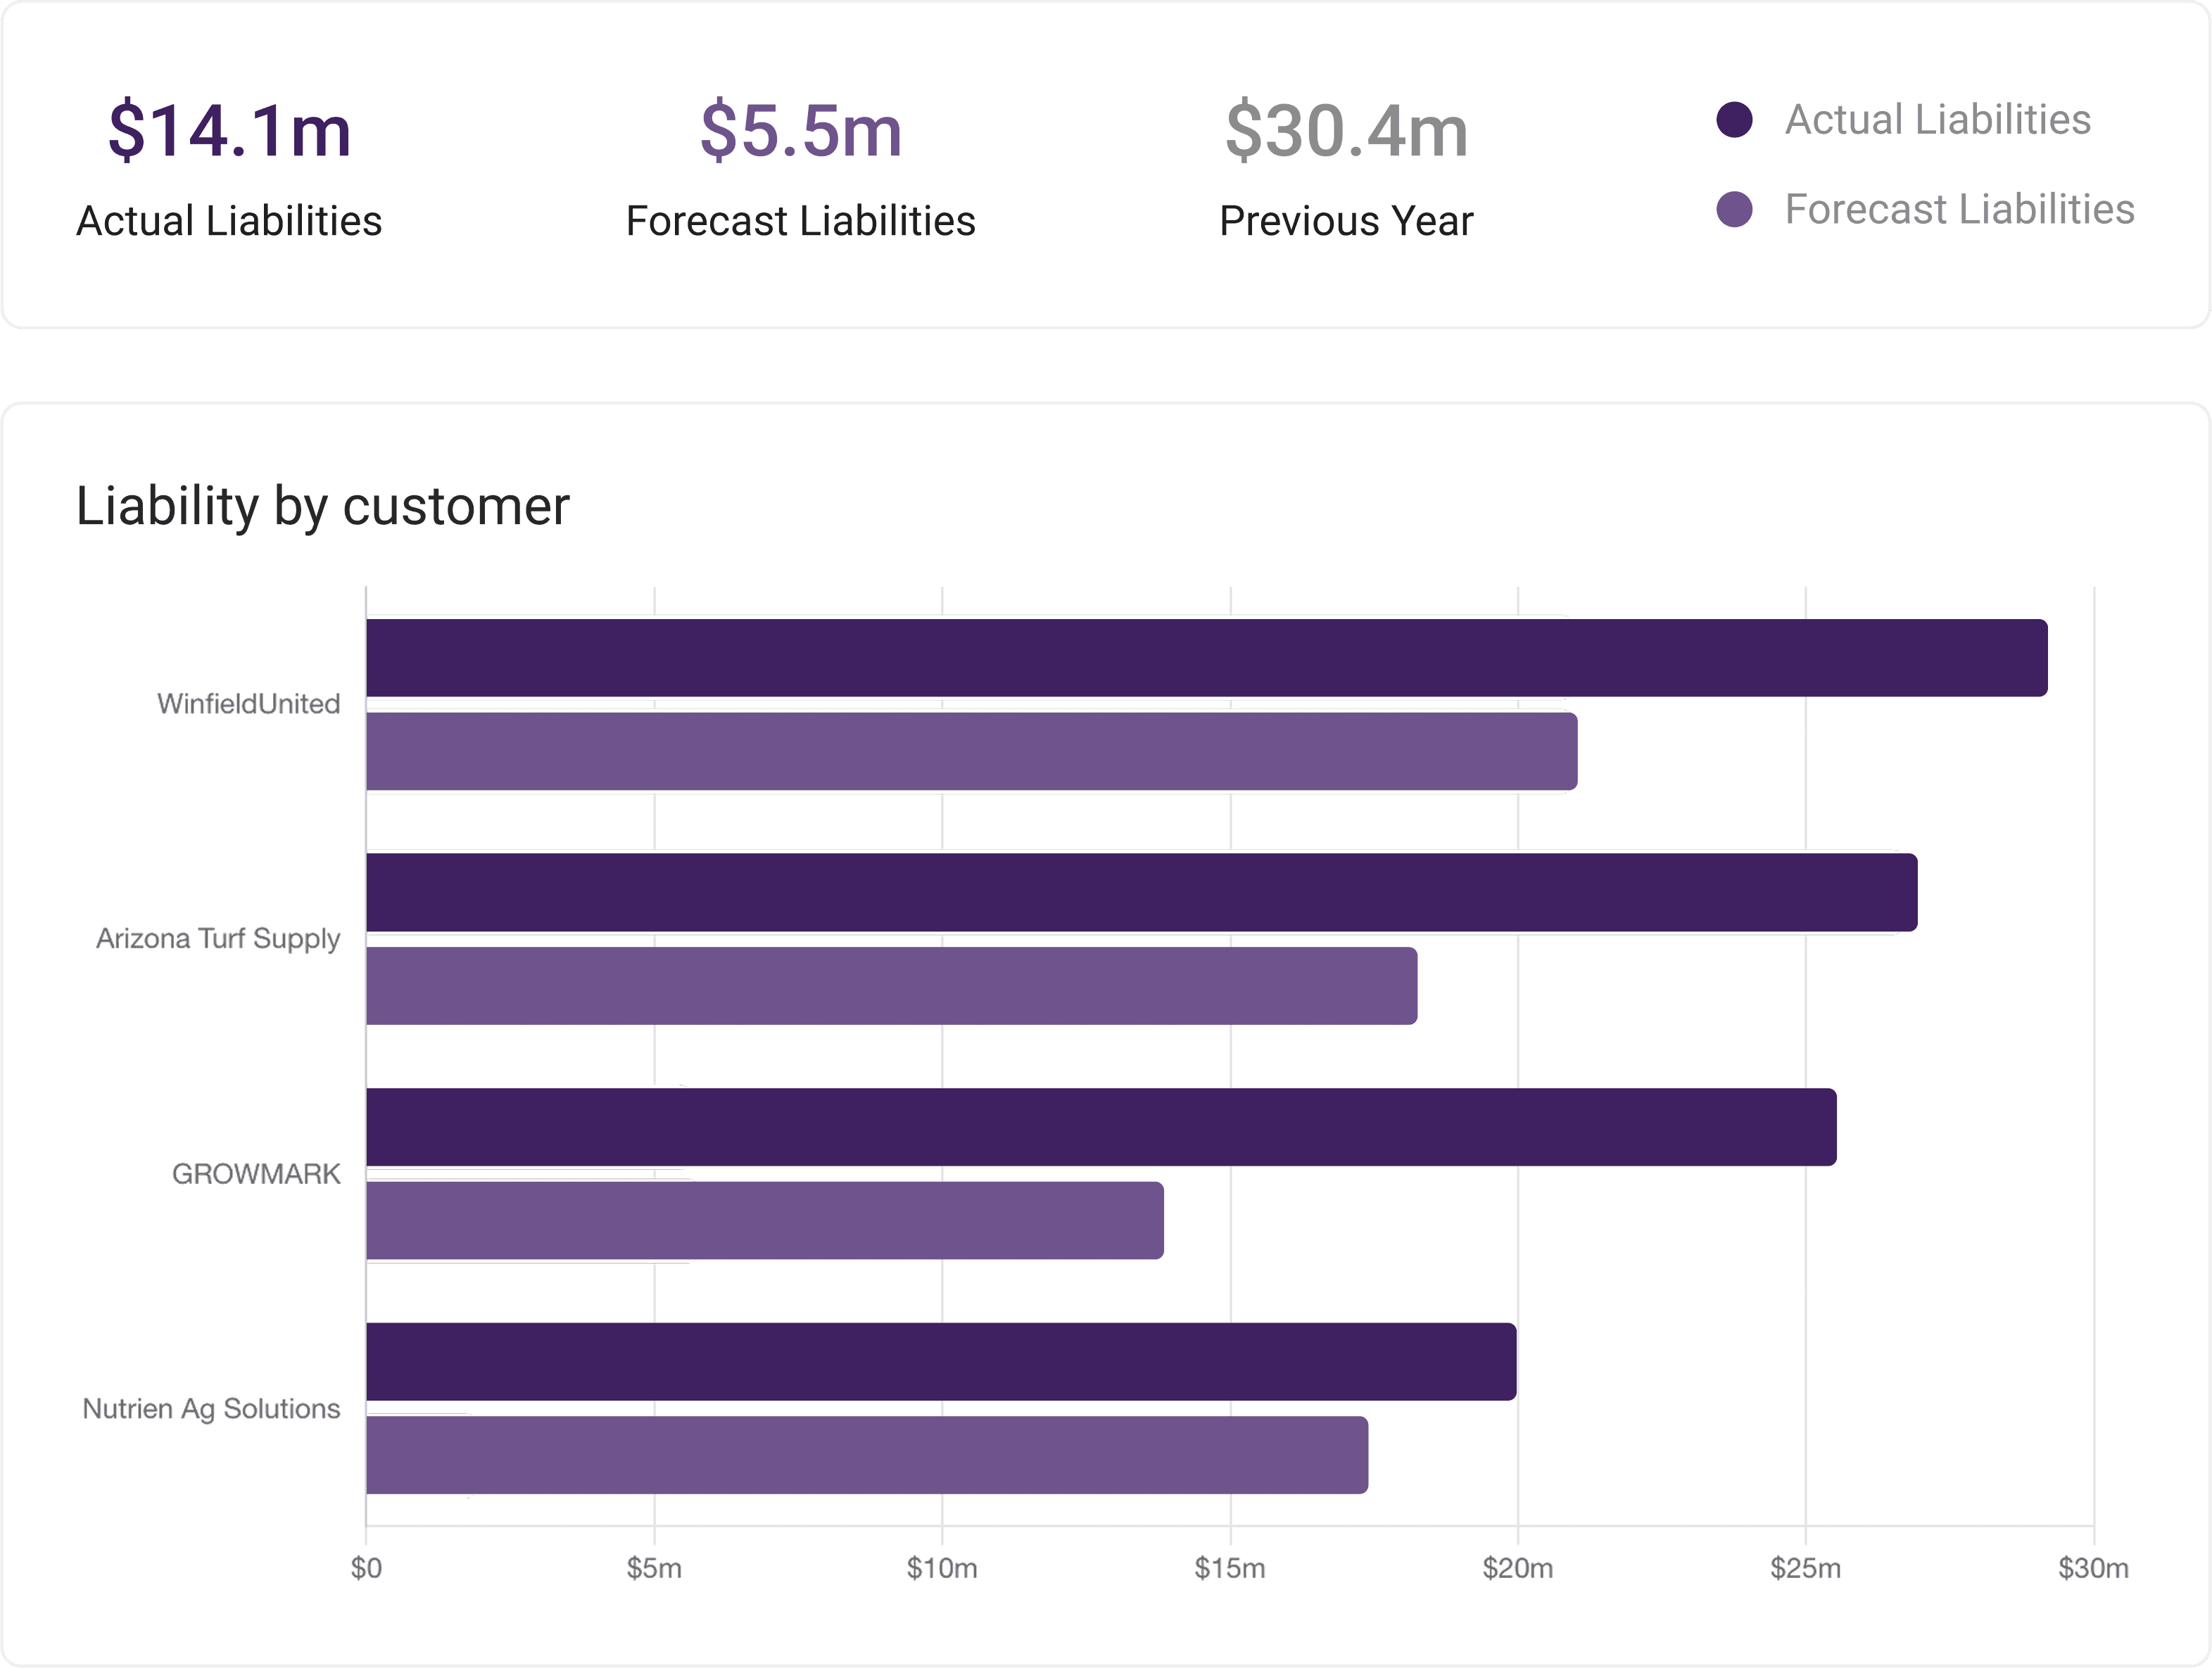Click the Nutrien Ag Solutions axis label
The image size is (2212, 1668).
point(211,1409)
